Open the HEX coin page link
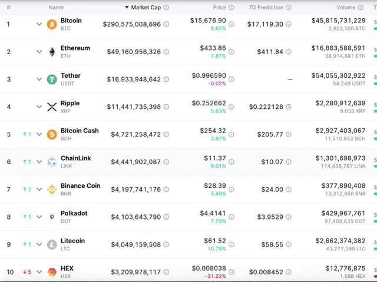 pos(67,268)
